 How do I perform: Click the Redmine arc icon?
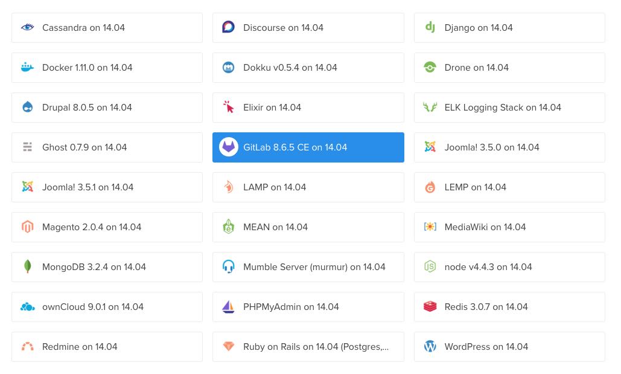tap(27, 347)
